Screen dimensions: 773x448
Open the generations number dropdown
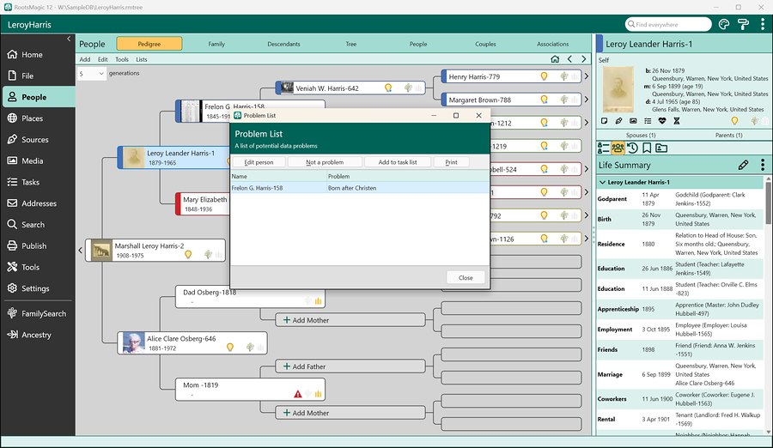tap(92, 74)
